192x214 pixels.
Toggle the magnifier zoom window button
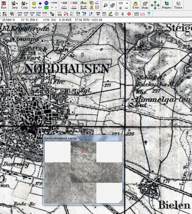click(x=105, y=5)
